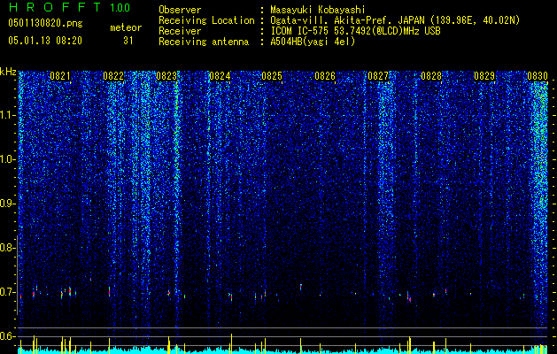Viewport: 557px width, 354px height.
Task: Click the 1.0 kHz axis label
Action: [7, 159]
